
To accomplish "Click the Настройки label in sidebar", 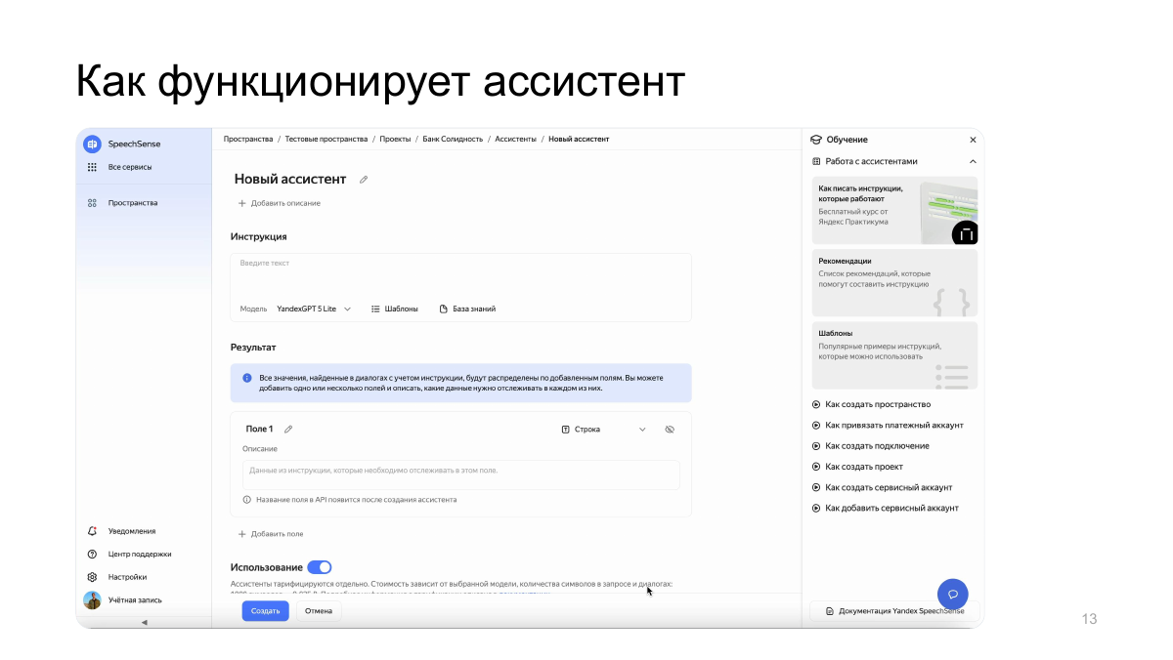I will (127, 577).
